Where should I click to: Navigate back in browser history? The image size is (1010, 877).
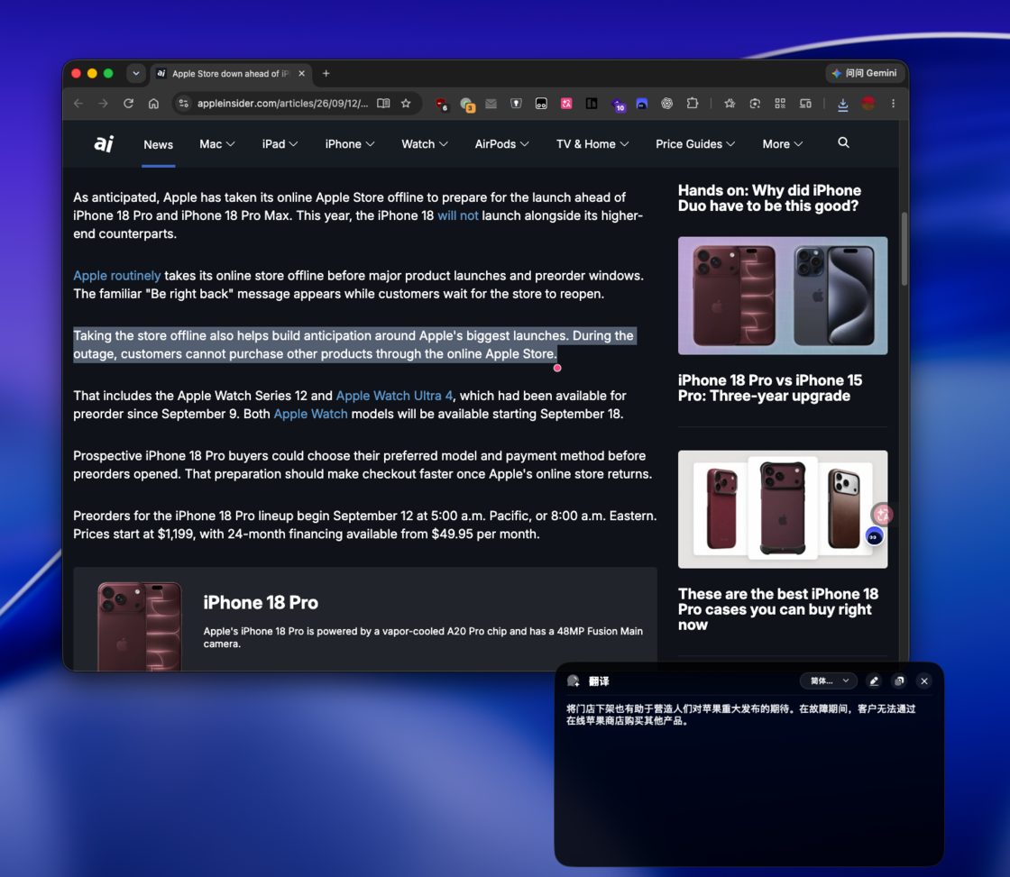(x=78, y=103)
